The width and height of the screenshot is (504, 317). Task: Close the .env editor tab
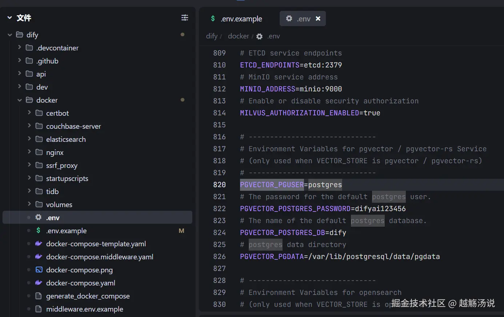coord(318,18)
